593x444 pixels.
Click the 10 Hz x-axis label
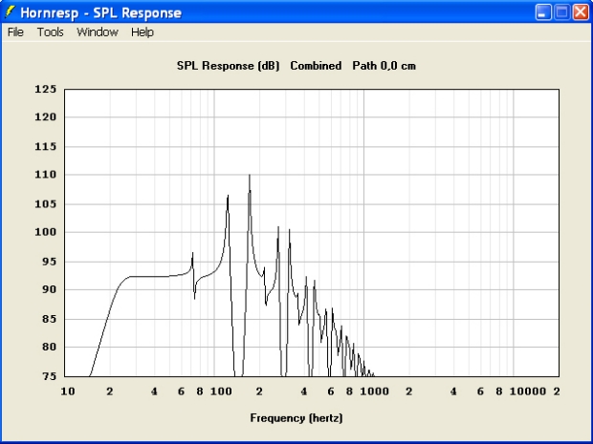tap(68, 391)
